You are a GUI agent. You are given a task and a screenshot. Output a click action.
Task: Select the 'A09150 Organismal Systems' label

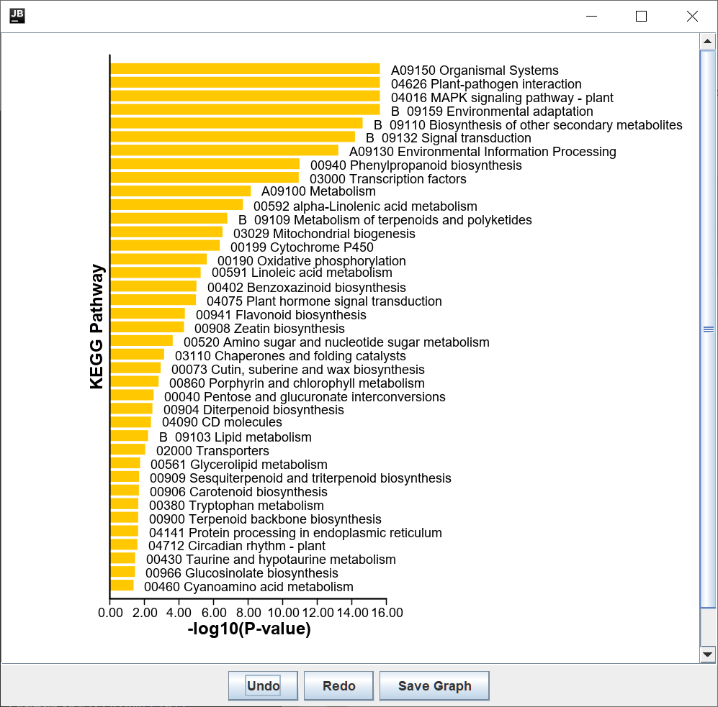tap(475, 70)
